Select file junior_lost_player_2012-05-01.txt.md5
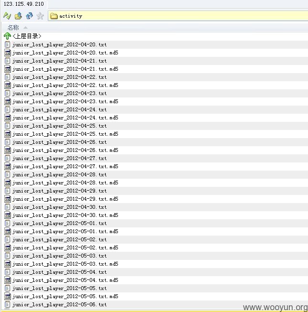 [65, 231]
